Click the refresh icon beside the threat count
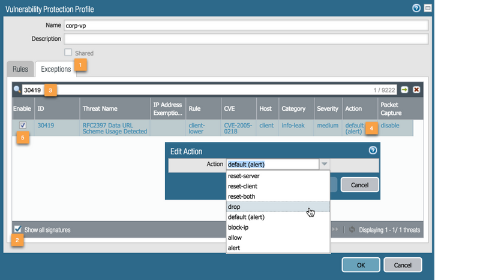This screenshot has width=480, height=280. [352, 230]
